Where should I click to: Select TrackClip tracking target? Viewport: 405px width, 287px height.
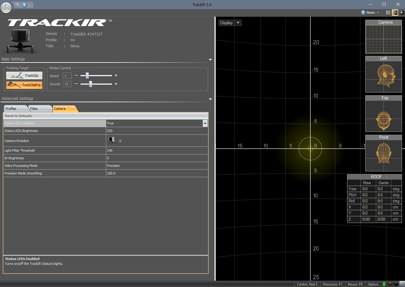pos(24,76)
